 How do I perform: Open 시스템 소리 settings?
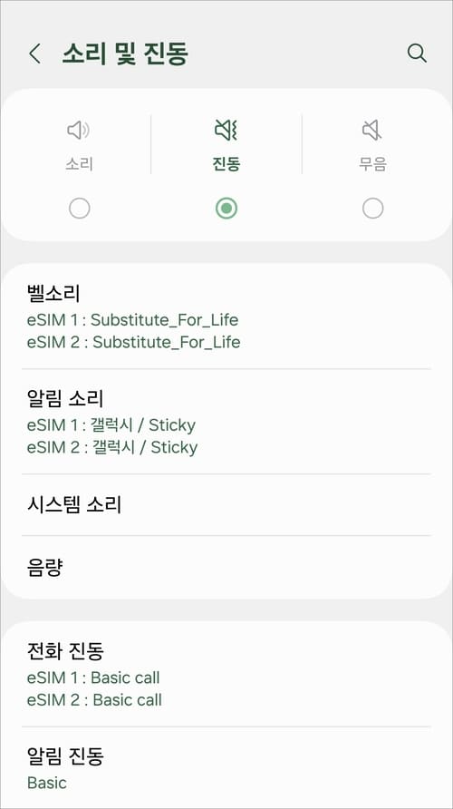[226, 504]
